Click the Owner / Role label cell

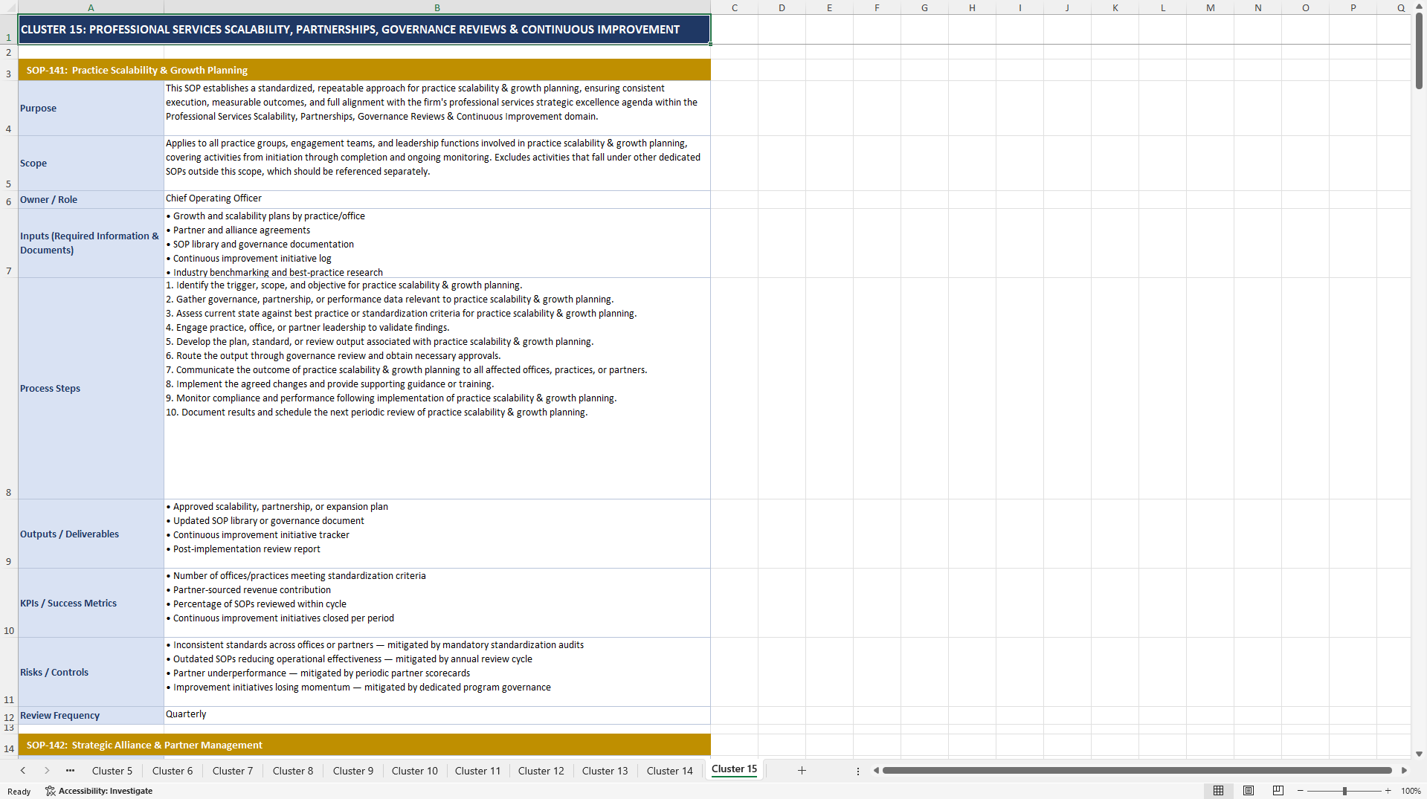click(x=91, y=200)
